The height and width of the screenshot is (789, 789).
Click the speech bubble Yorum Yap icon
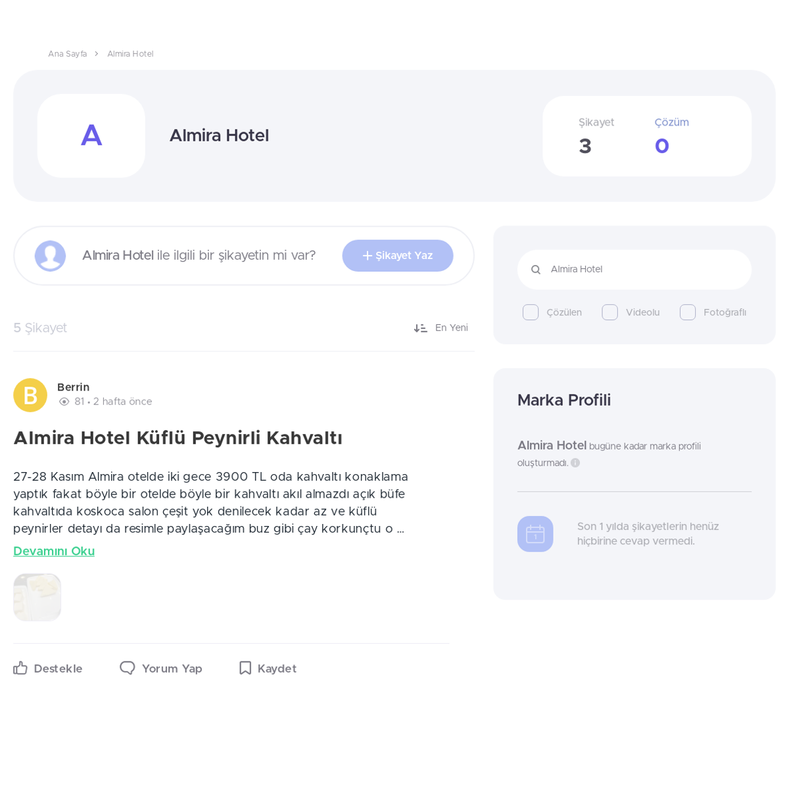[128, 668]
